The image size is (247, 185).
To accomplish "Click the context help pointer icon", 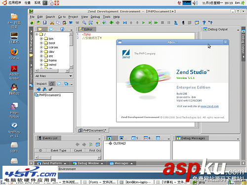I will 210,23.
